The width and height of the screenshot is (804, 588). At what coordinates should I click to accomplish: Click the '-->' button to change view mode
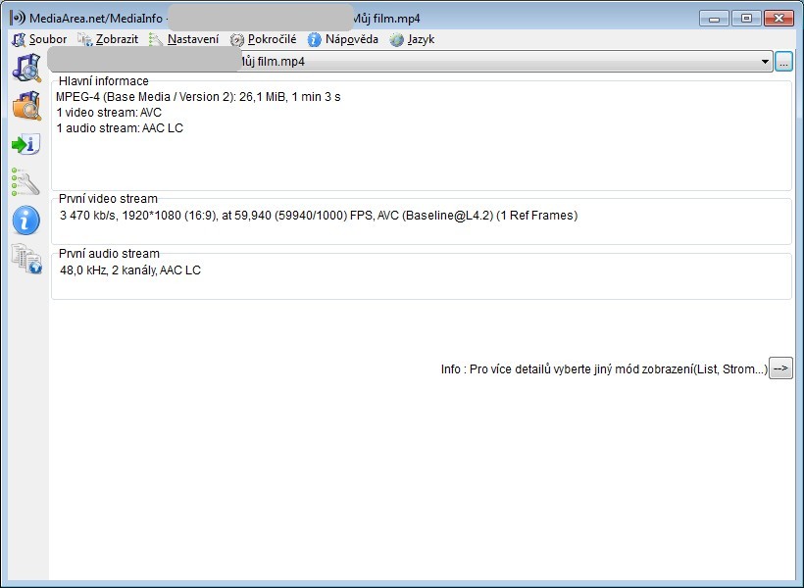(x=780, y=368)
